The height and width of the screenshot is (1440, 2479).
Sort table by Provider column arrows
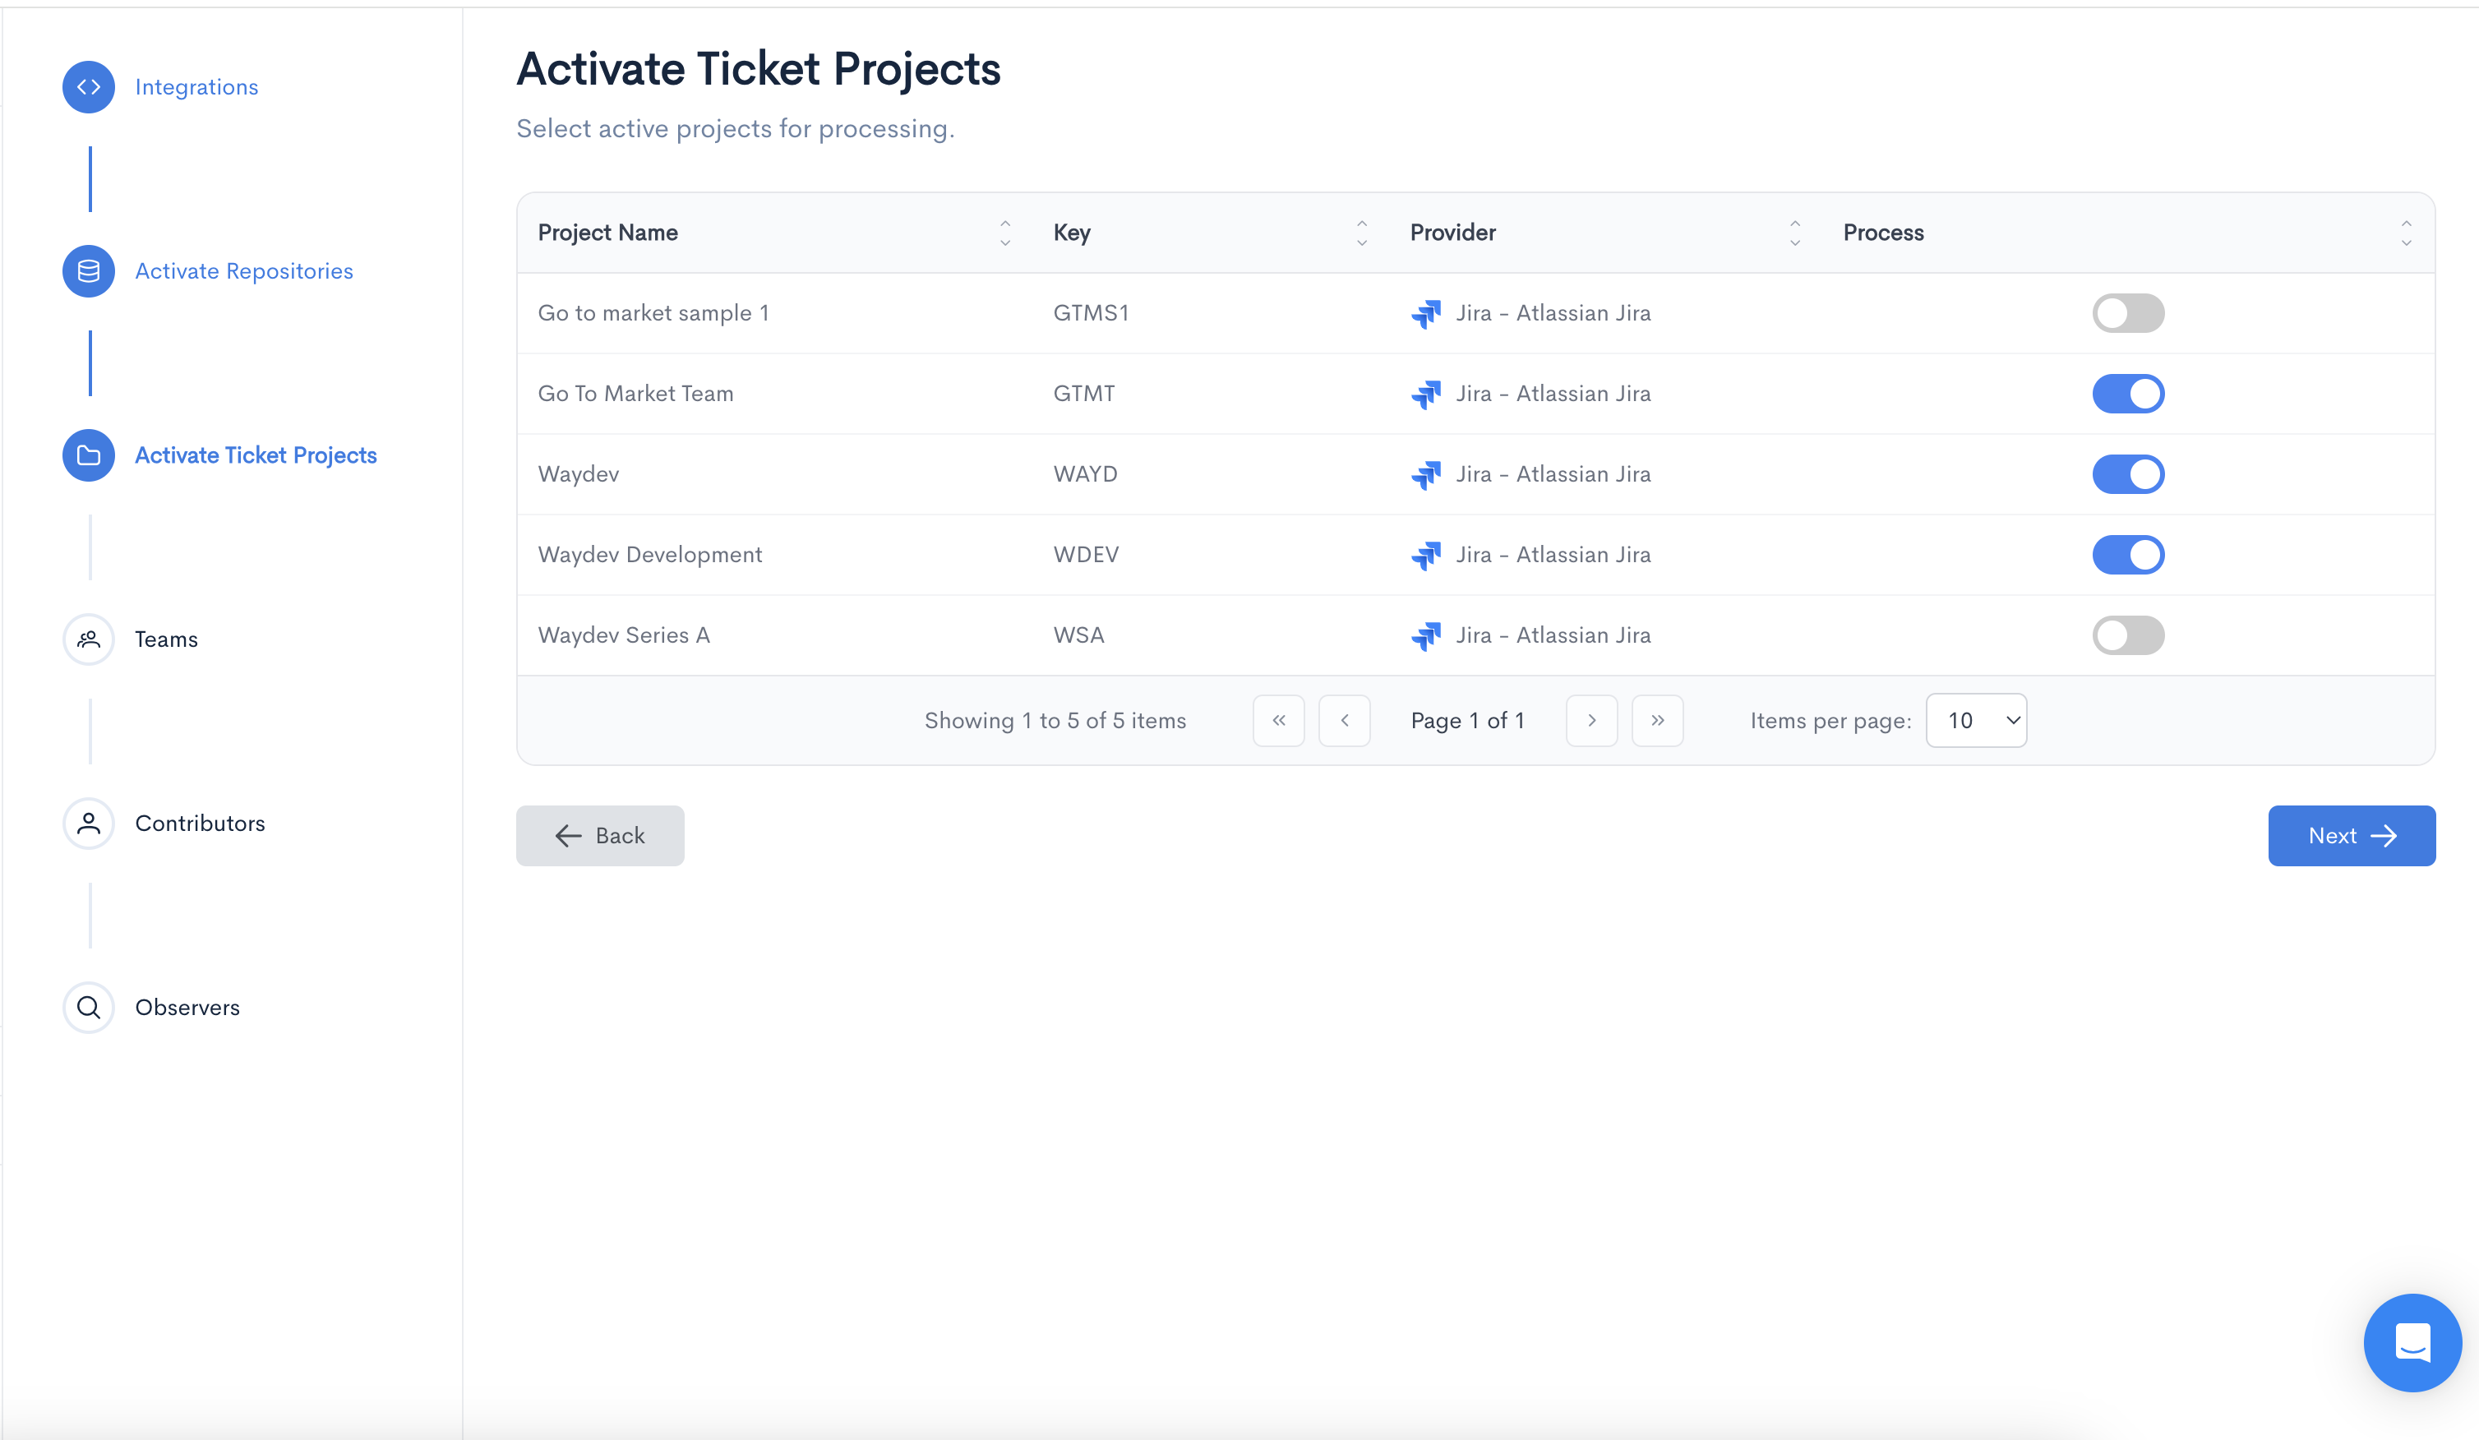click(1794, 233)
